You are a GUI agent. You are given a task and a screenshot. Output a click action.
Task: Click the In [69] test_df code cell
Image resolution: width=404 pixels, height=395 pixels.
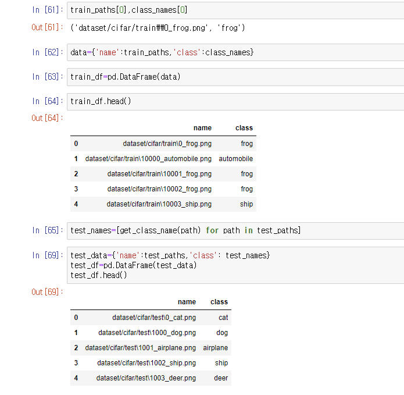click(235, 265)
